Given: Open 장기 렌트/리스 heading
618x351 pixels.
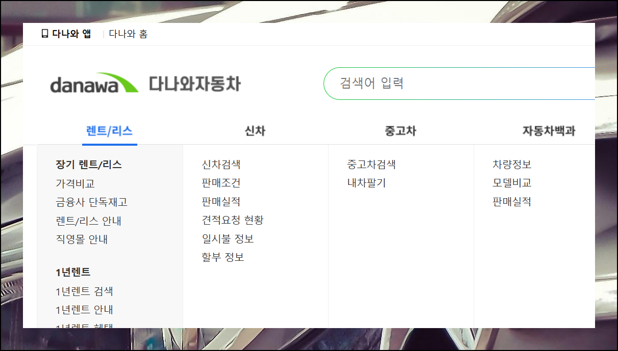Looking at the screenshot, I should [x=89, y=165].
